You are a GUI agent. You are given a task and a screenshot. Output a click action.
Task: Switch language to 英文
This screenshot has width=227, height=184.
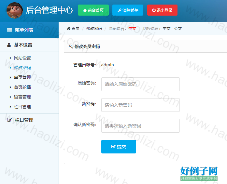(x=177, y=29)
